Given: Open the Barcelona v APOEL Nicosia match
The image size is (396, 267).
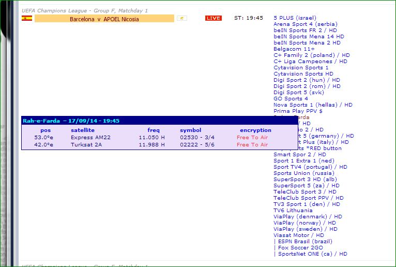Looking at the screenshot, I should [104, 19].
